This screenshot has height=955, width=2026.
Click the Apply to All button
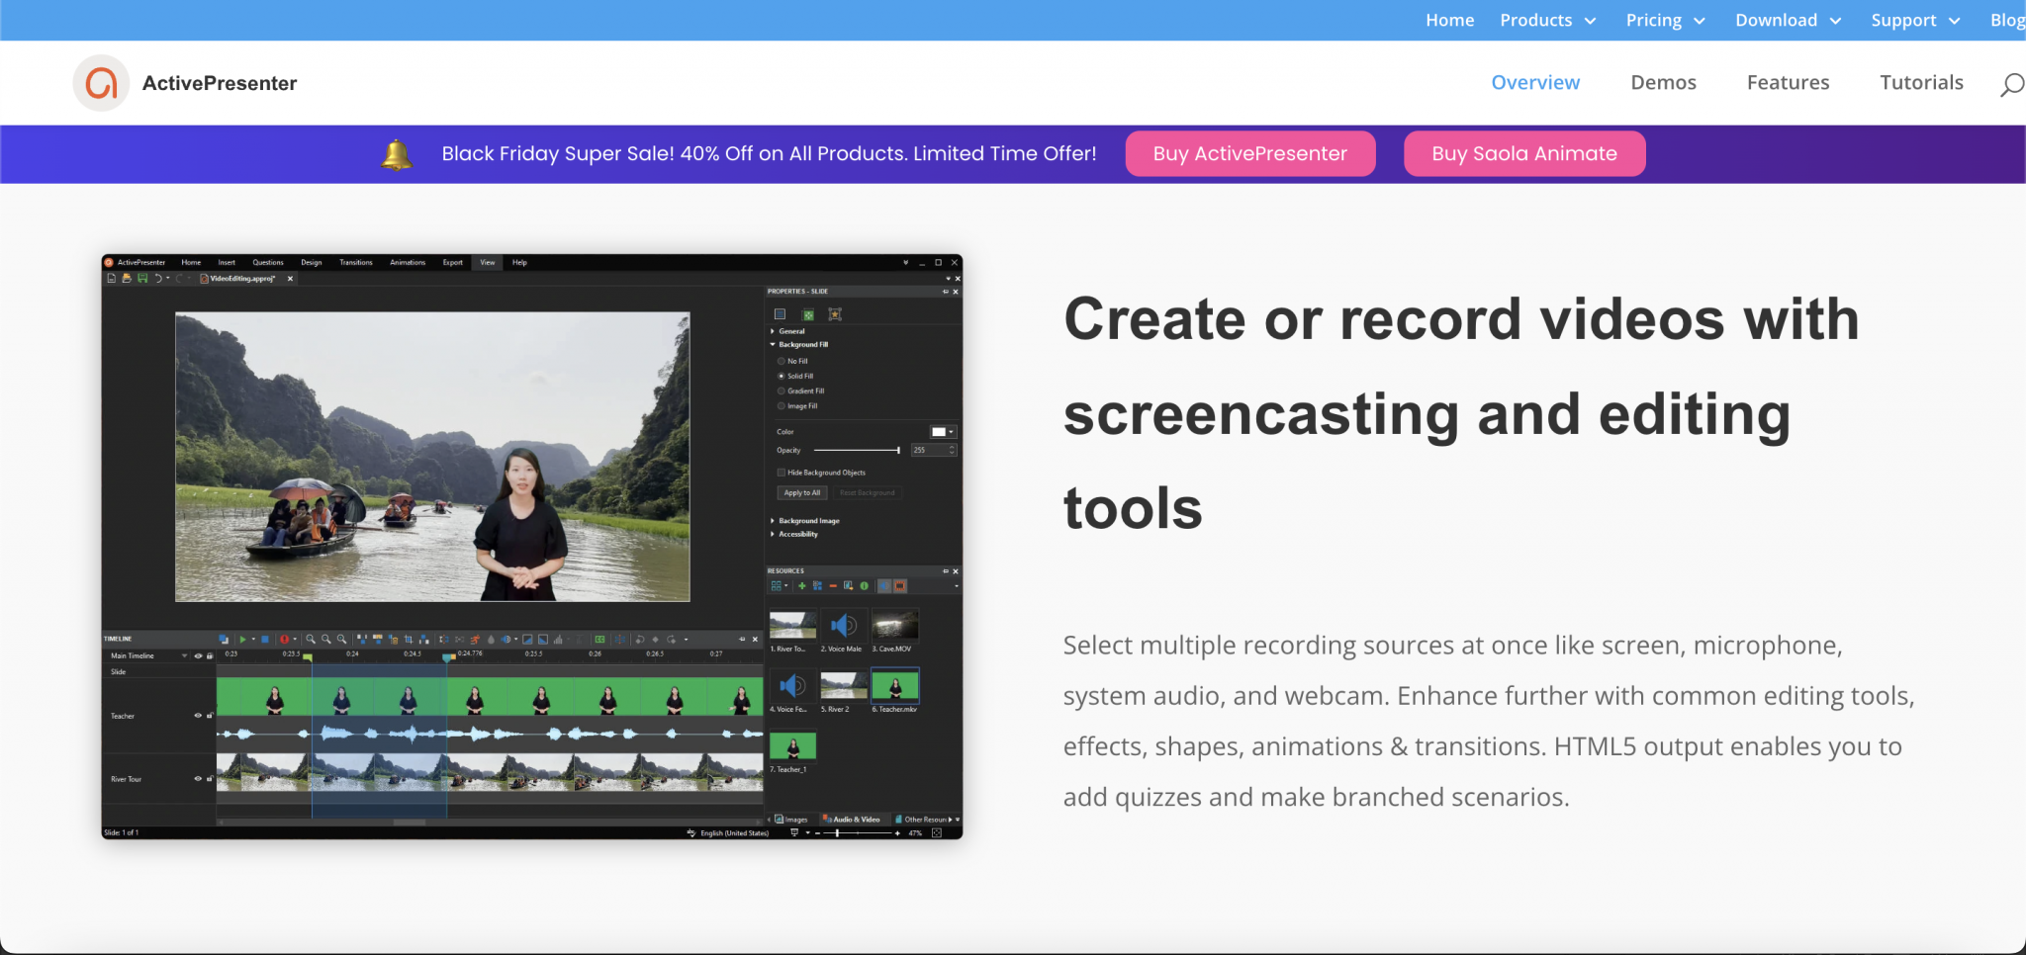pyautogui.click(x=802, y=492)
